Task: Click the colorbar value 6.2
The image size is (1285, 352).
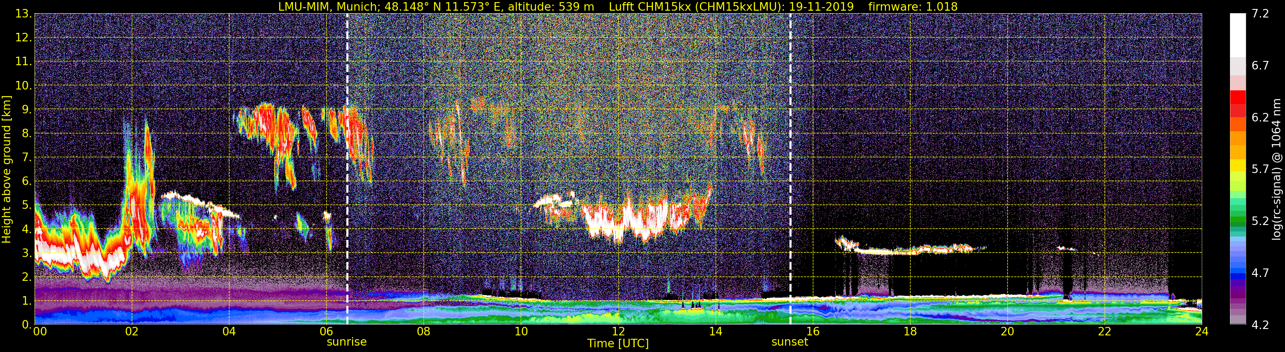Action: (x=1260, y=117)
